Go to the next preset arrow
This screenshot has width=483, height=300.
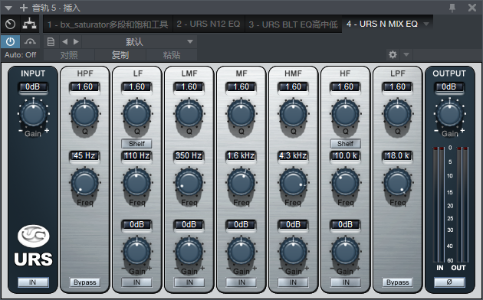coord(76,41)
